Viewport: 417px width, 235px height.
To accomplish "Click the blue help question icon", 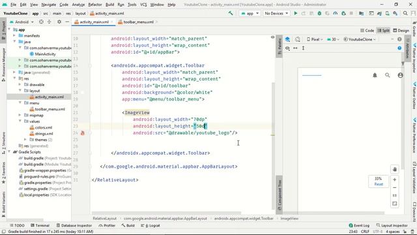I will (399, 48).
